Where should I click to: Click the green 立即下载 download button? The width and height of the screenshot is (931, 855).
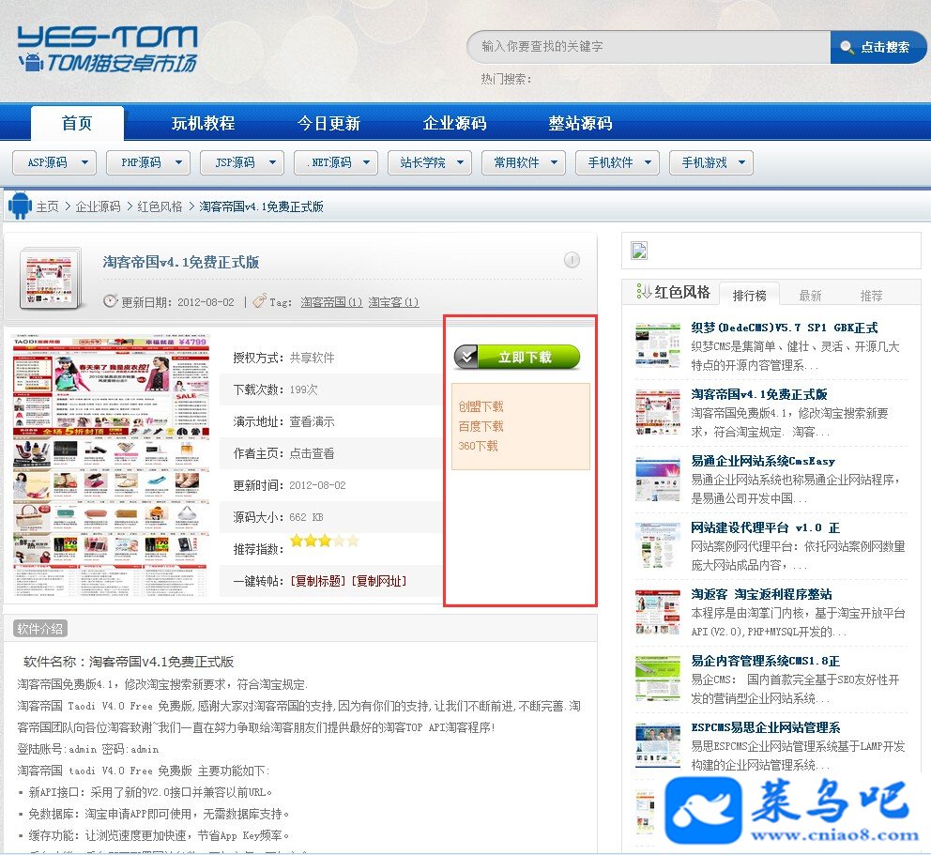coord(516,357)
